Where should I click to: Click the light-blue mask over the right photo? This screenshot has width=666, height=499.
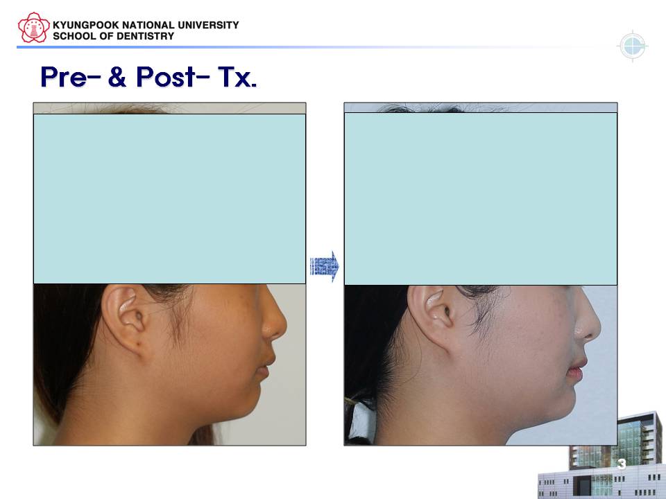480,199
